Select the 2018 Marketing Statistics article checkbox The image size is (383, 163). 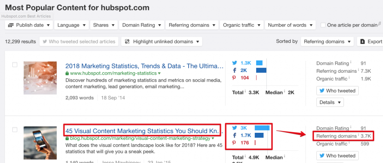click(x=15, y=65)
